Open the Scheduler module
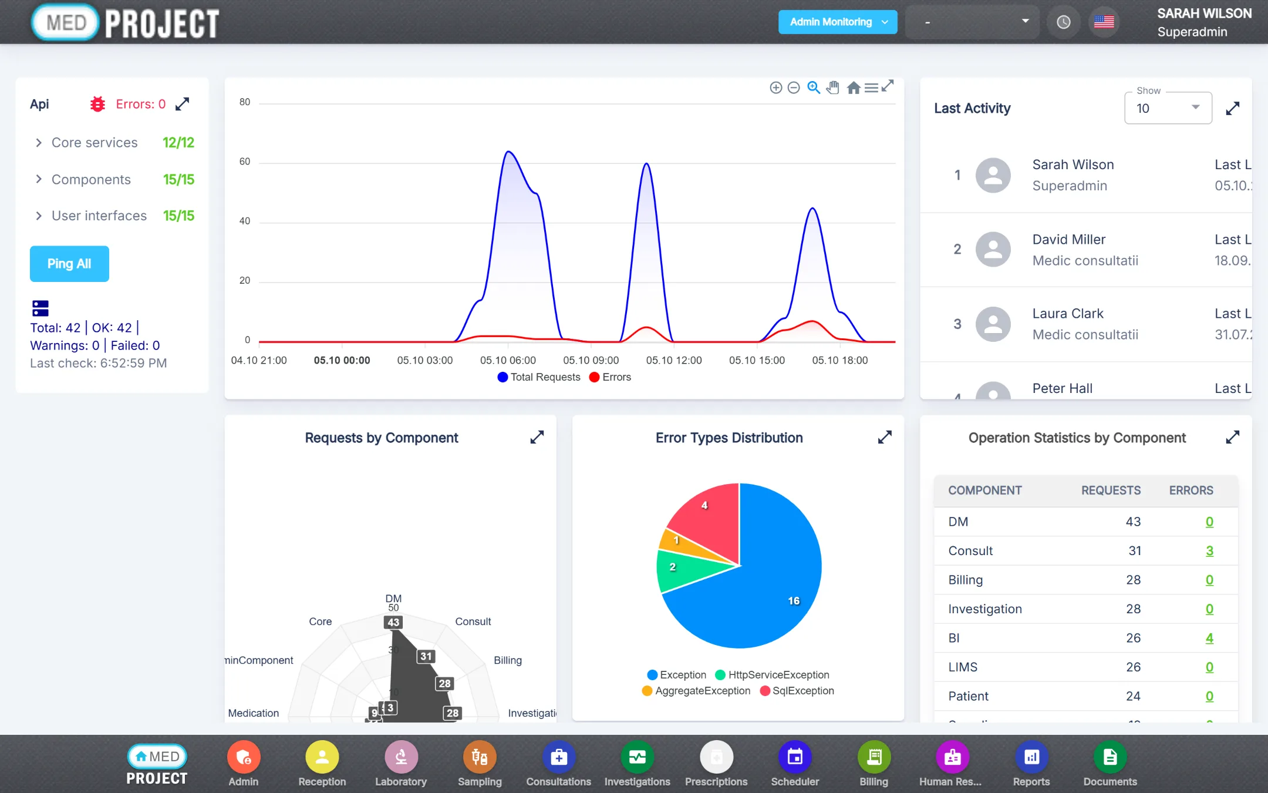Image resolution: width=1268 pixels, height=793 pixels. point(795,765)
